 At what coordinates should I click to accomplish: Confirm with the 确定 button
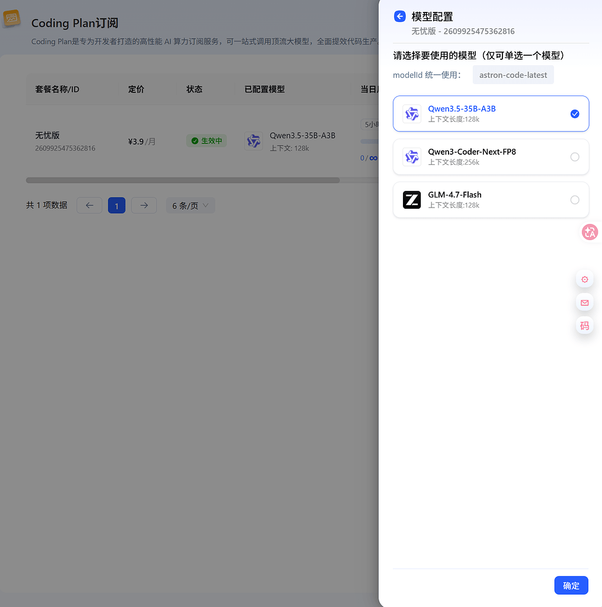tap(571, 585)
